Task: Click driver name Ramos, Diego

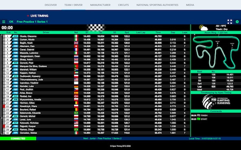Action: (x=27, y=129)
